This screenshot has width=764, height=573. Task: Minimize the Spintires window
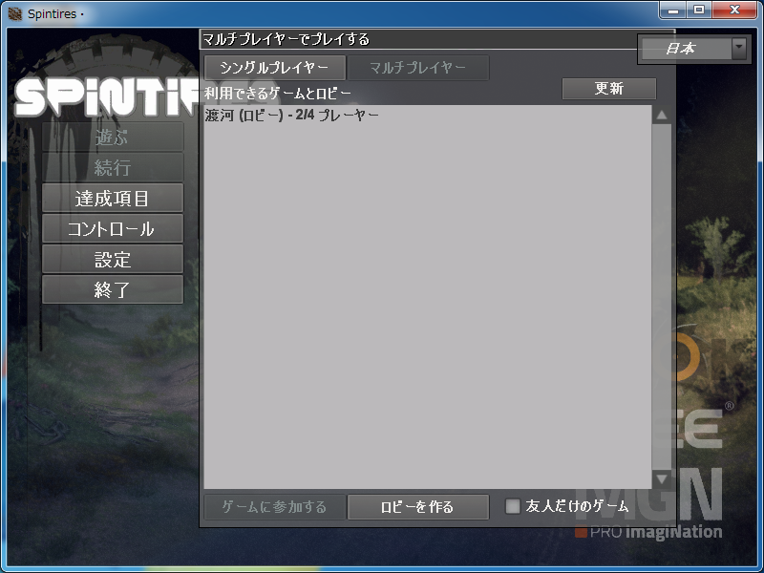[673, 11]
